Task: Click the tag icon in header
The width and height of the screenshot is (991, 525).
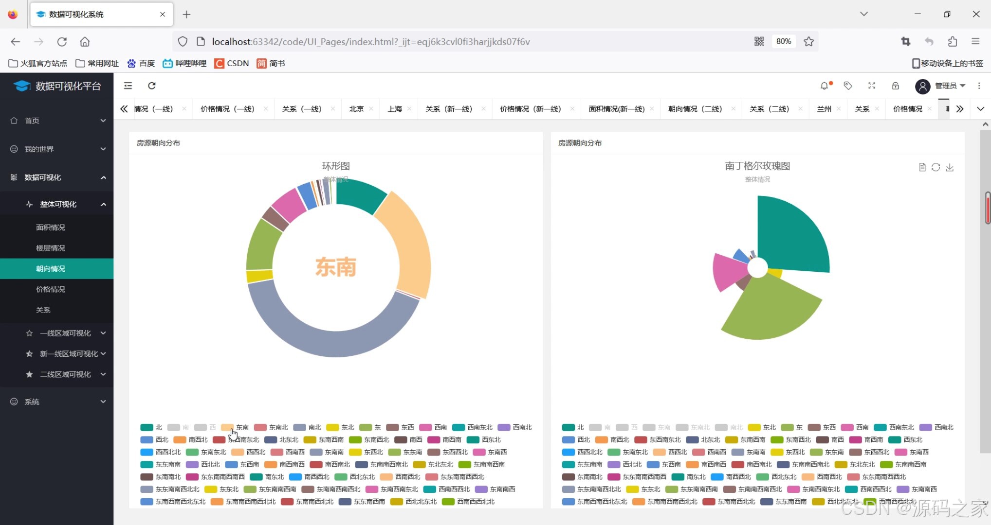Action: pos(848,86)
